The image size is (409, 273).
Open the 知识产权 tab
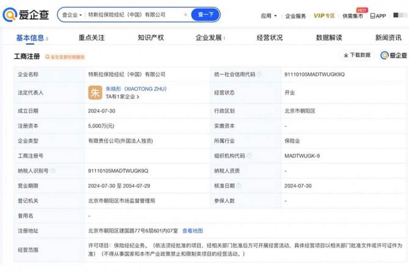click(151, 38)
